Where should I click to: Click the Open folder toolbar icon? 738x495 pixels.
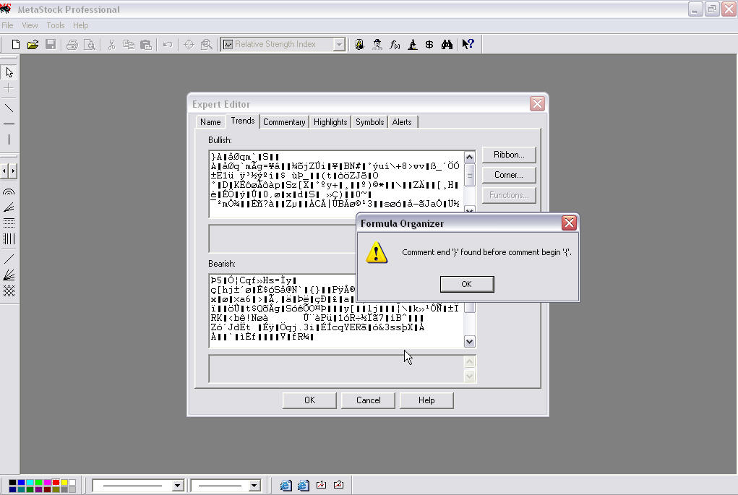(x=33, y=44)
